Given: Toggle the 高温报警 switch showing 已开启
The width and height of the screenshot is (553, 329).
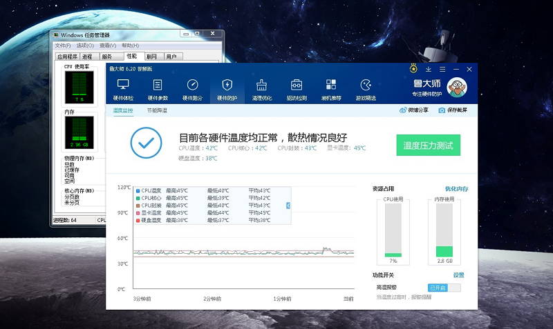Looking at the screenshot, I should click(x=444, y=288).
